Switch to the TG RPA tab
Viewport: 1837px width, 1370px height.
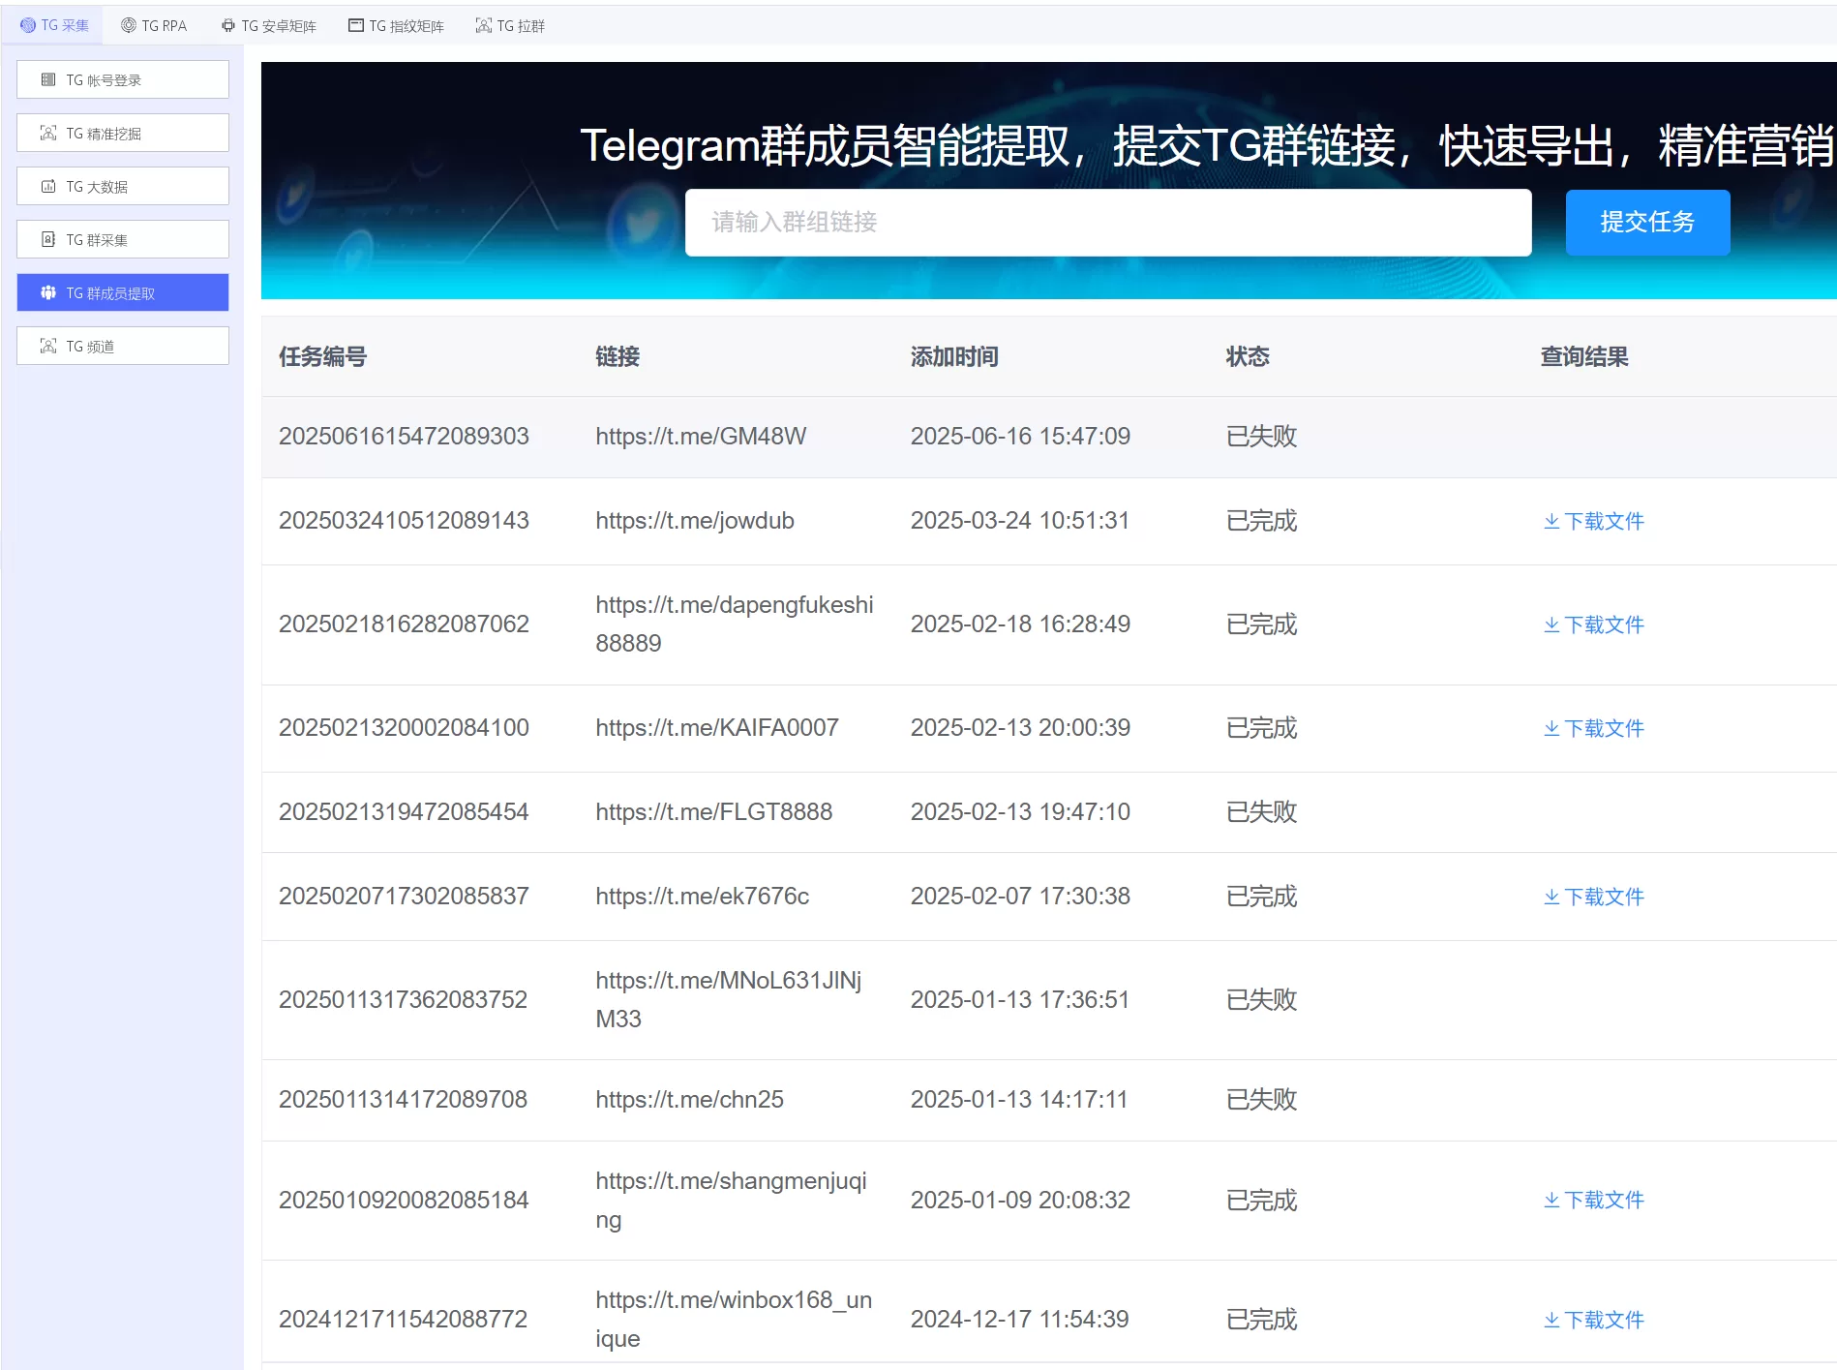(154, 25)
